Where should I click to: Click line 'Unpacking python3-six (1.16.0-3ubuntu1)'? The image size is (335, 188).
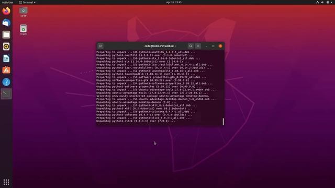[142, 62]
